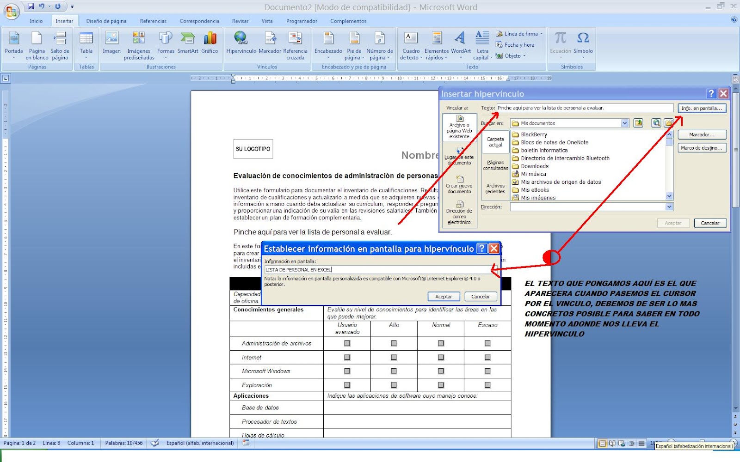Open the Diseño de página tab
This screenshot has width=740, height=462.
pos(106,21)
